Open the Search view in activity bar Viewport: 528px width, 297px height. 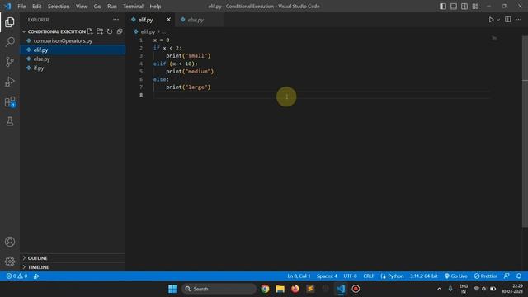[x=10, y=42]
